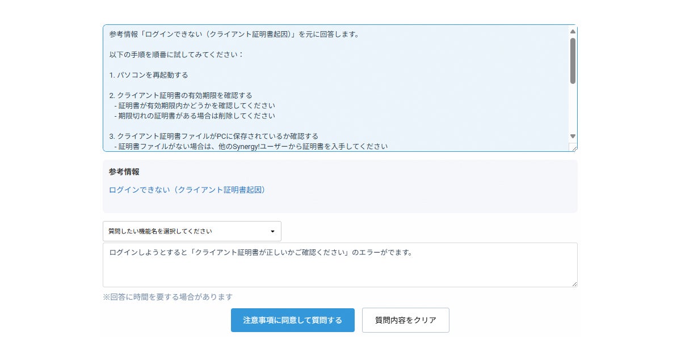Click the first answer line starting with 参考情報「ログインできない

(x=234, y=34)
